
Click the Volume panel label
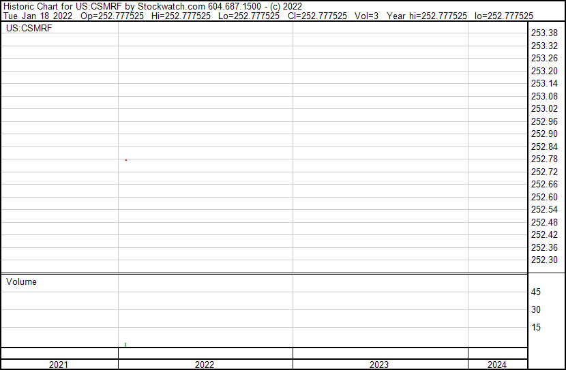point(21,282)
